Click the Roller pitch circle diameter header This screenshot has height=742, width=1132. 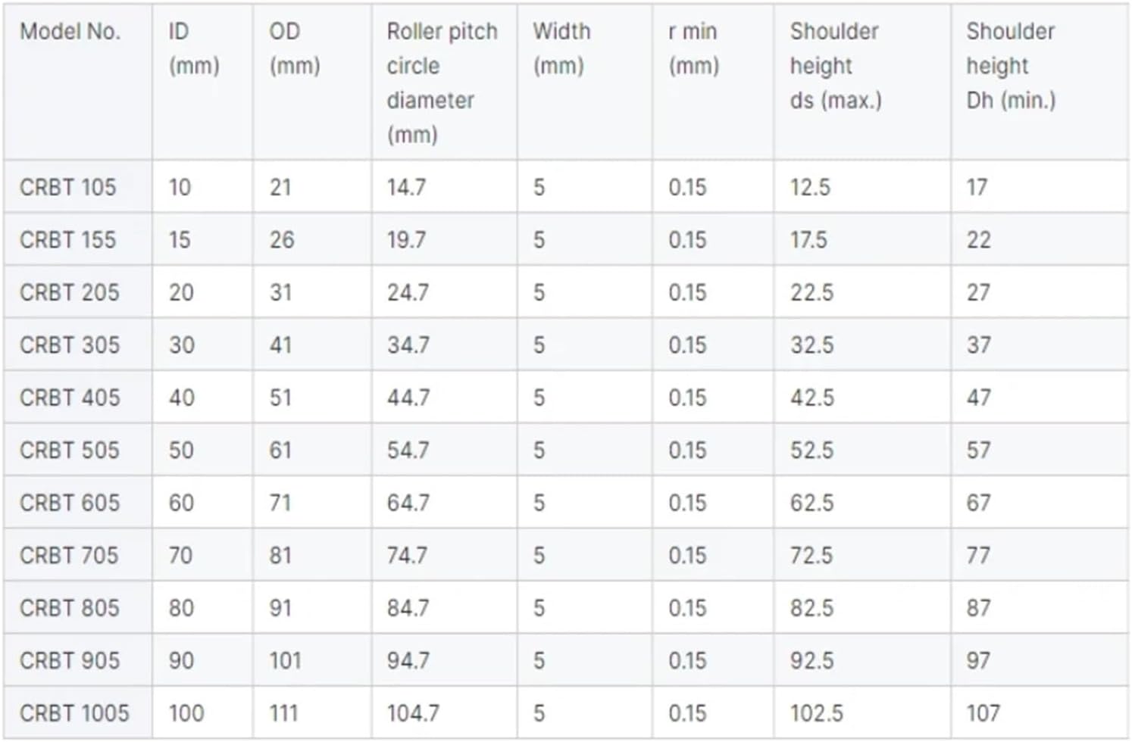coord(442,83)
